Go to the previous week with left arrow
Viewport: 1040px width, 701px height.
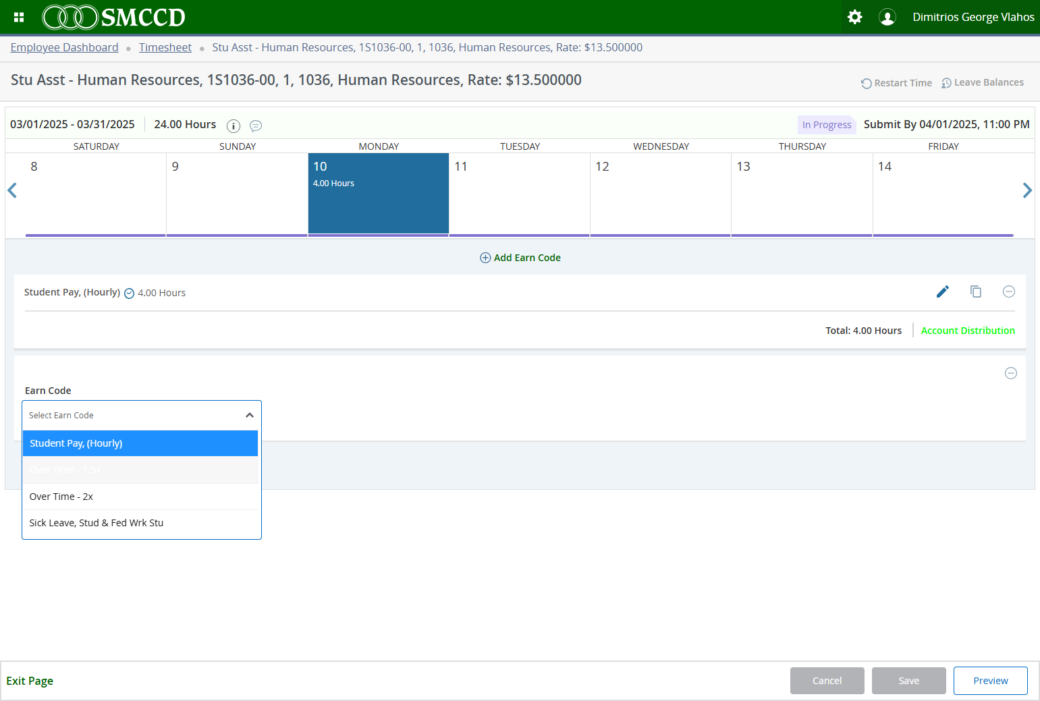(12, 190)
